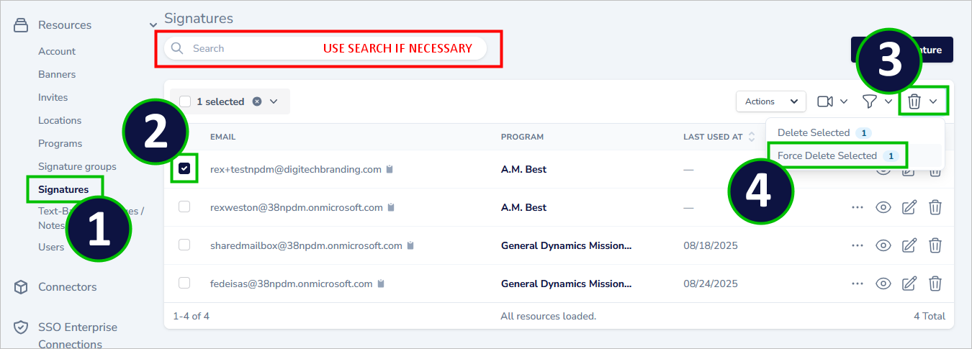The height and width of the screenshot is (349, 972).
Task: Tick the select-all checkbox beside 1 selected
Action: click(185, 101)
